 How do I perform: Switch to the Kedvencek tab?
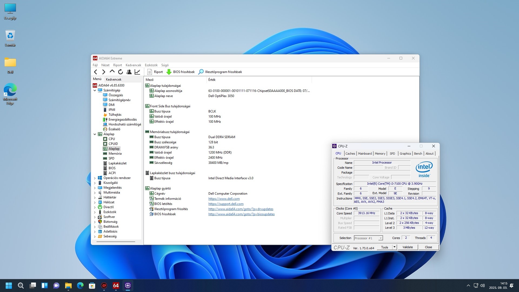[x=114, y=79]
